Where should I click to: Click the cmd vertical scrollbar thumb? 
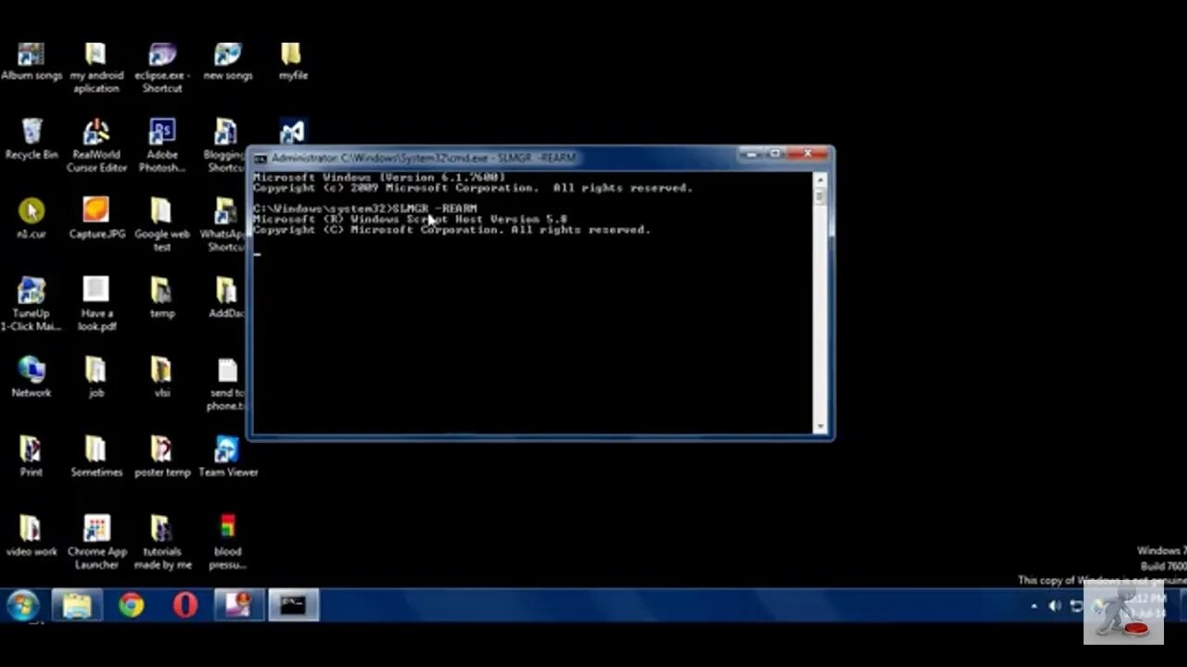[x=820, y=196]
